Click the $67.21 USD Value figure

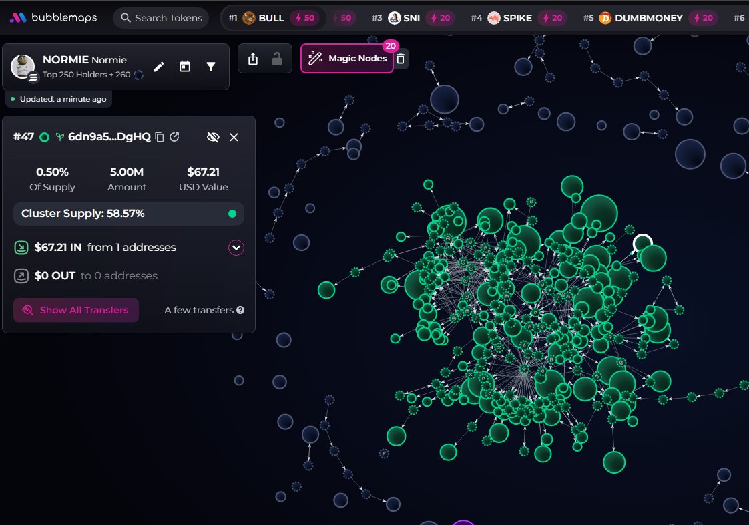(204, 172)
